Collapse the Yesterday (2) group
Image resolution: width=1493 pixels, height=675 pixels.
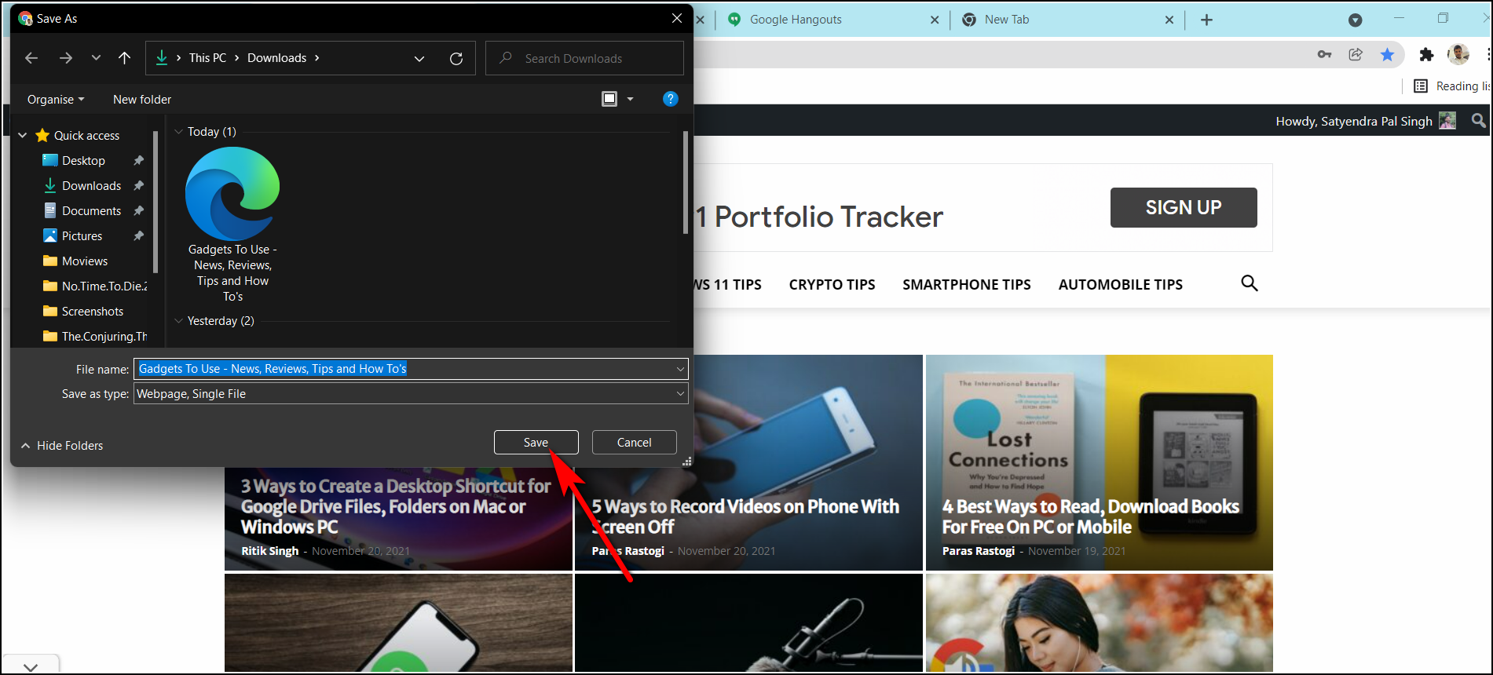pos(178,321)
